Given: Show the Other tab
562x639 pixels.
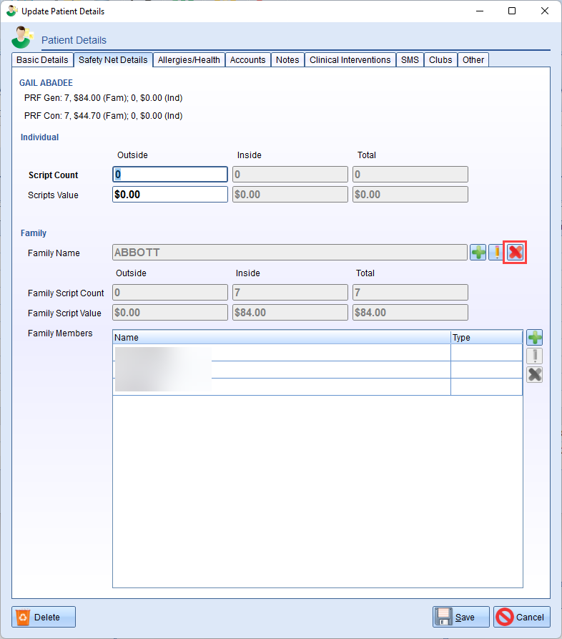Looking at the screenshot, I should 473,60.
